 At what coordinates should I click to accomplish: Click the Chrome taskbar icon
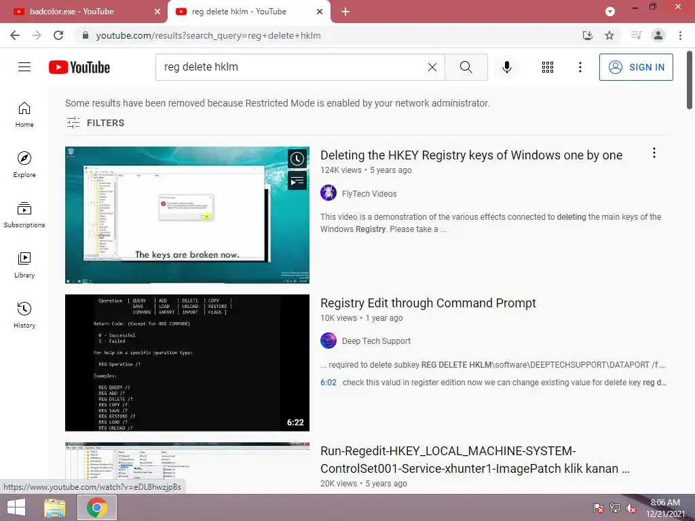[97, 507]
